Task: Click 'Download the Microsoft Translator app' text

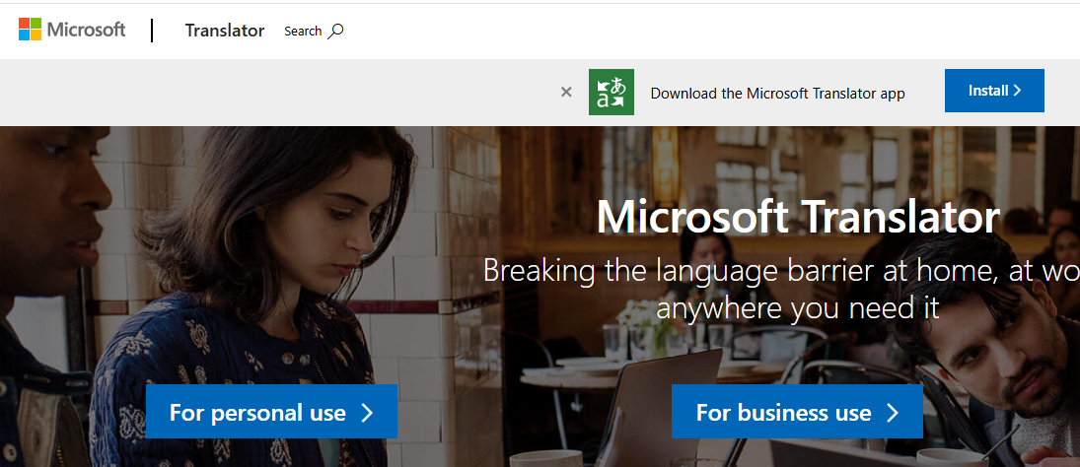Action: pos(777,94)
